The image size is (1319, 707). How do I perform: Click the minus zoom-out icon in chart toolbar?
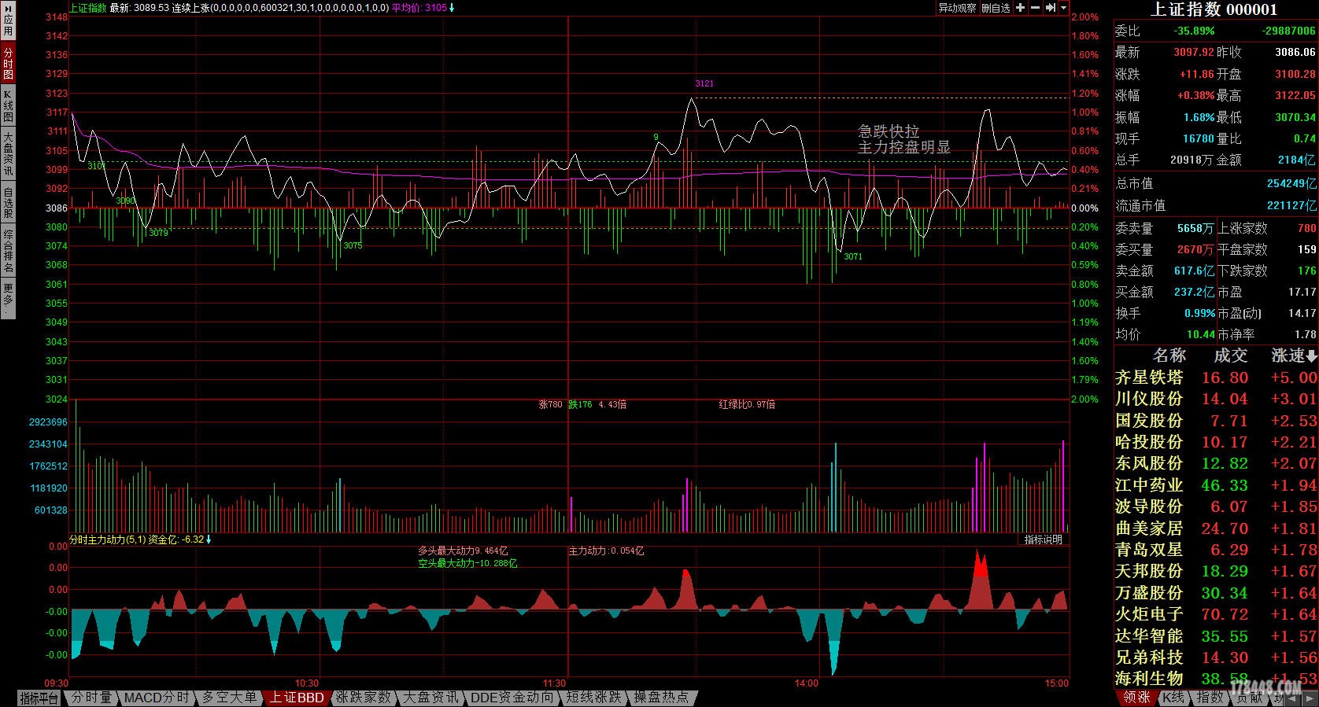click(1035, 8)
